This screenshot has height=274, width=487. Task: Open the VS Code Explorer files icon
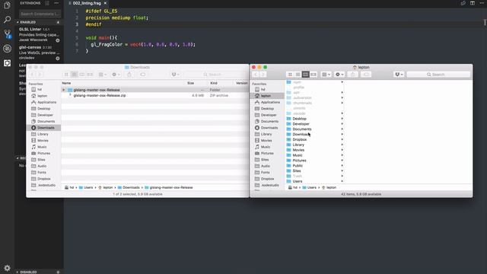click(x=7, y=5)
